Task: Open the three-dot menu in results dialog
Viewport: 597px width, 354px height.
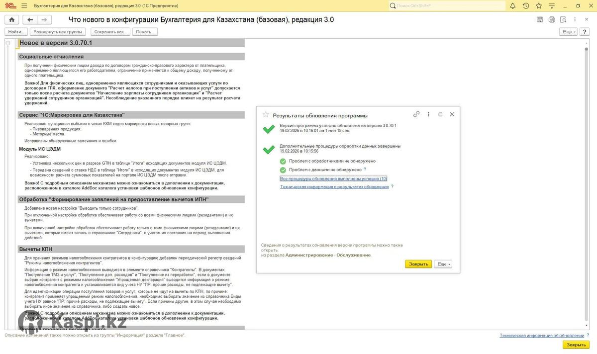Action: (x=428, y=114)
